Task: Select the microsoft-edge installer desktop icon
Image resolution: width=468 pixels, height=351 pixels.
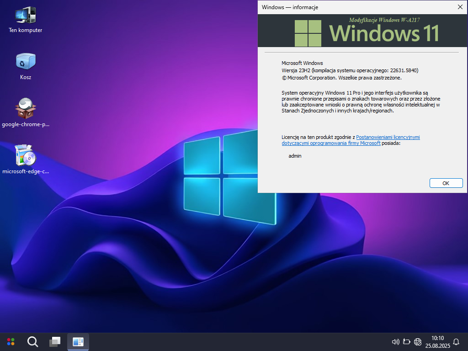Action: (x=25, y=156)
